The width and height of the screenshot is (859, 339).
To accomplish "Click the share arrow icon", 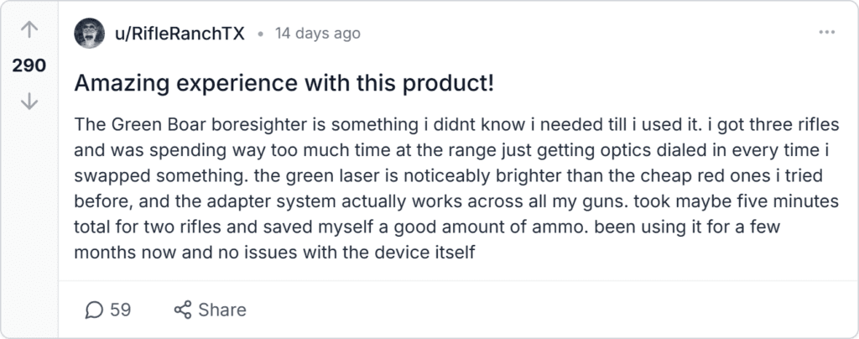I will pos(183,310).
